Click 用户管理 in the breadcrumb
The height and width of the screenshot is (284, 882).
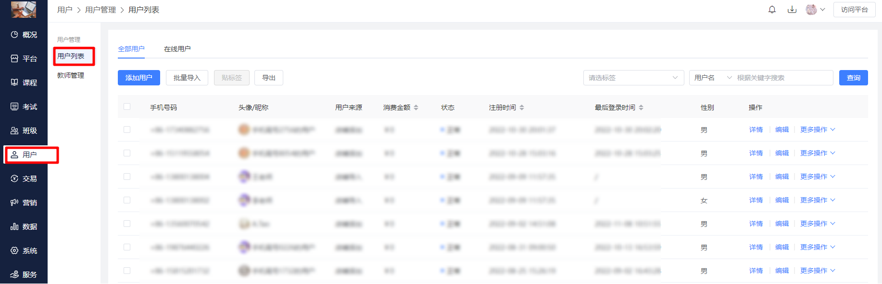[101, 10]
